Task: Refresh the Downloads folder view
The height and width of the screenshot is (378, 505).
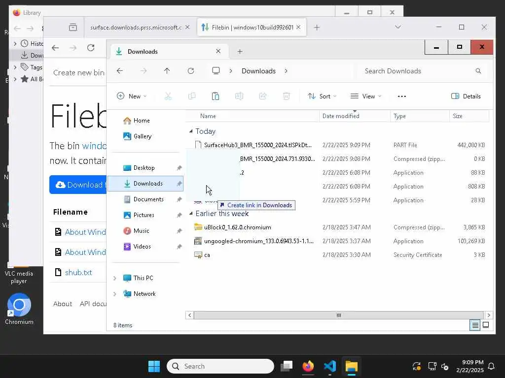Action: (191, 71)
